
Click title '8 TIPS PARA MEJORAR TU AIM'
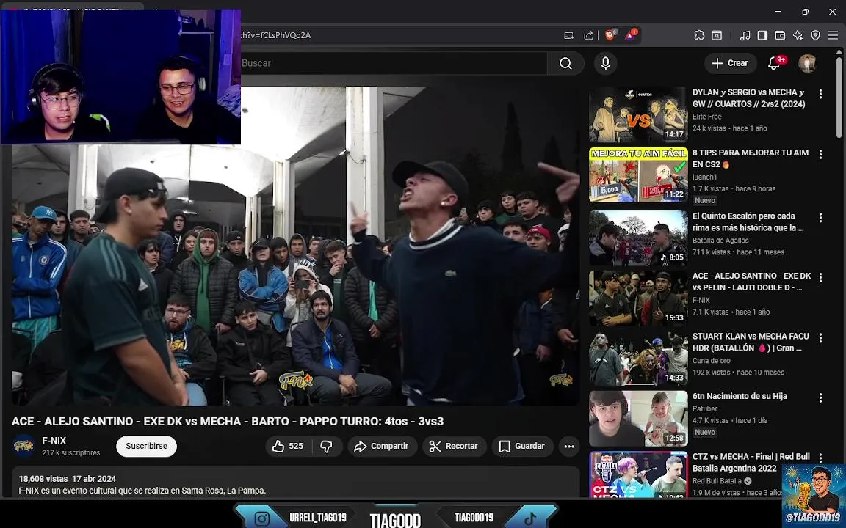[751, 158]
